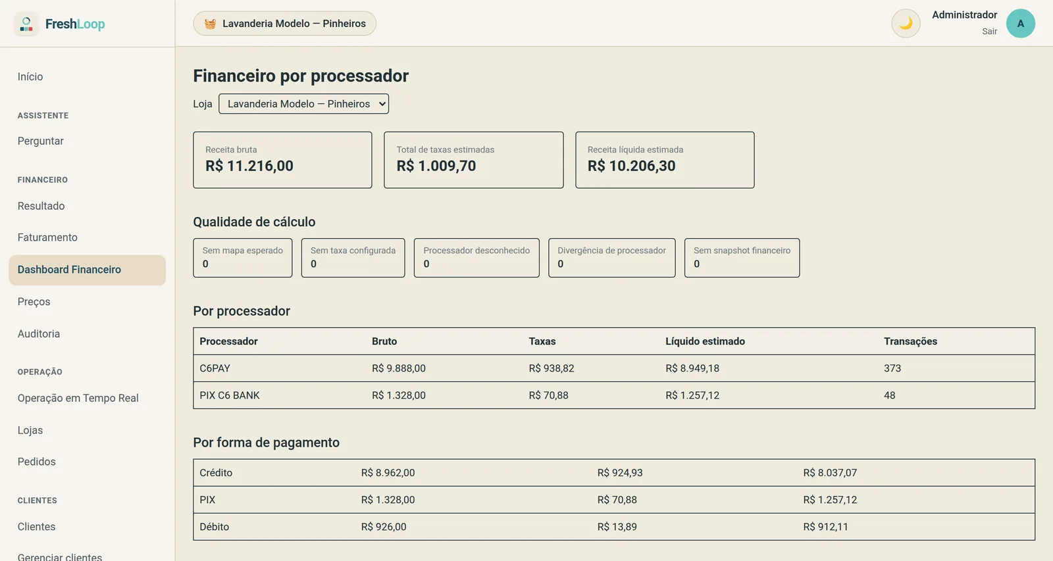The height and width of the screenshot is (561, 1053).
Task: Click C6PAY gross value R$ 9.888,00
Action: 399,368
